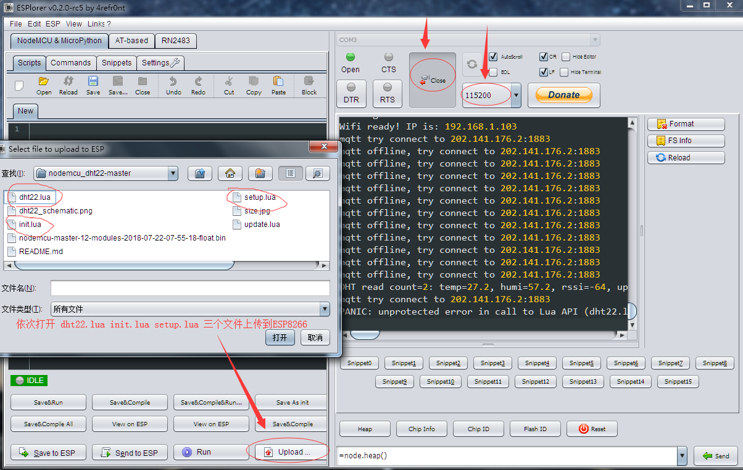Click the Undo toolbar icon
This screenshot has height=470, width=743.
pyautogui.click(x=173, y=85)
